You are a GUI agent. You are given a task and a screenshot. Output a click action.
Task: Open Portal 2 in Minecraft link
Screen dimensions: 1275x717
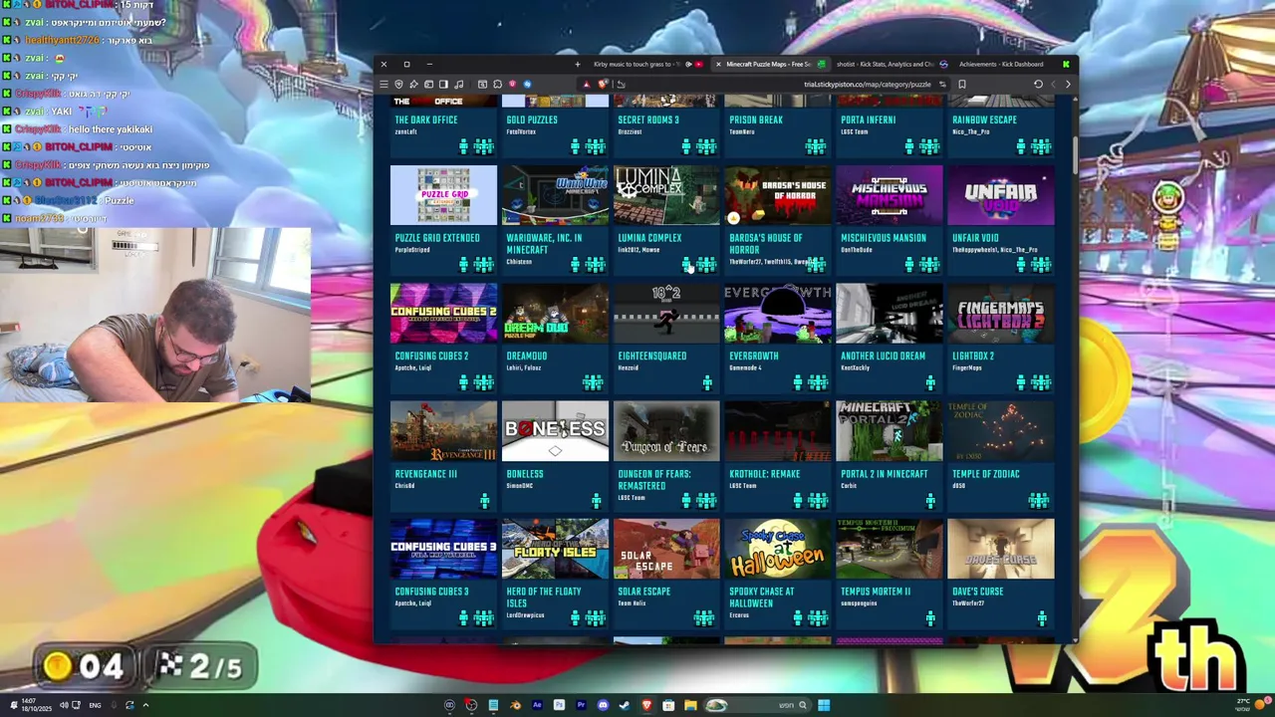click(884, 474)
